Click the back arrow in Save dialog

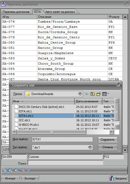pyautogui.click(x=87, y=94)
